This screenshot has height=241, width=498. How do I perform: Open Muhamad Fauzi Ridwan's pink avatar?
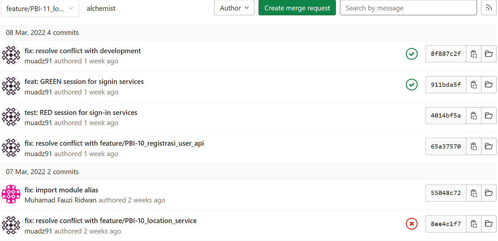coord(11,194)
